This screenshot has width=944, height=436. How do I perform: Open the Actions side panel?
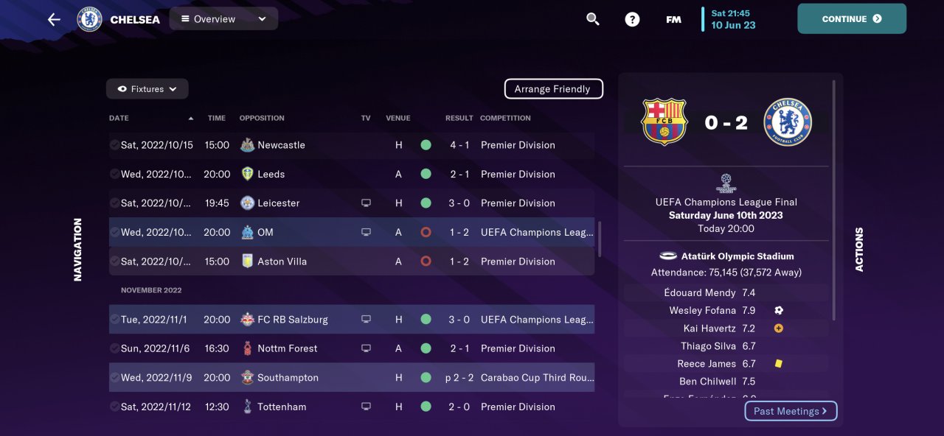858,249
